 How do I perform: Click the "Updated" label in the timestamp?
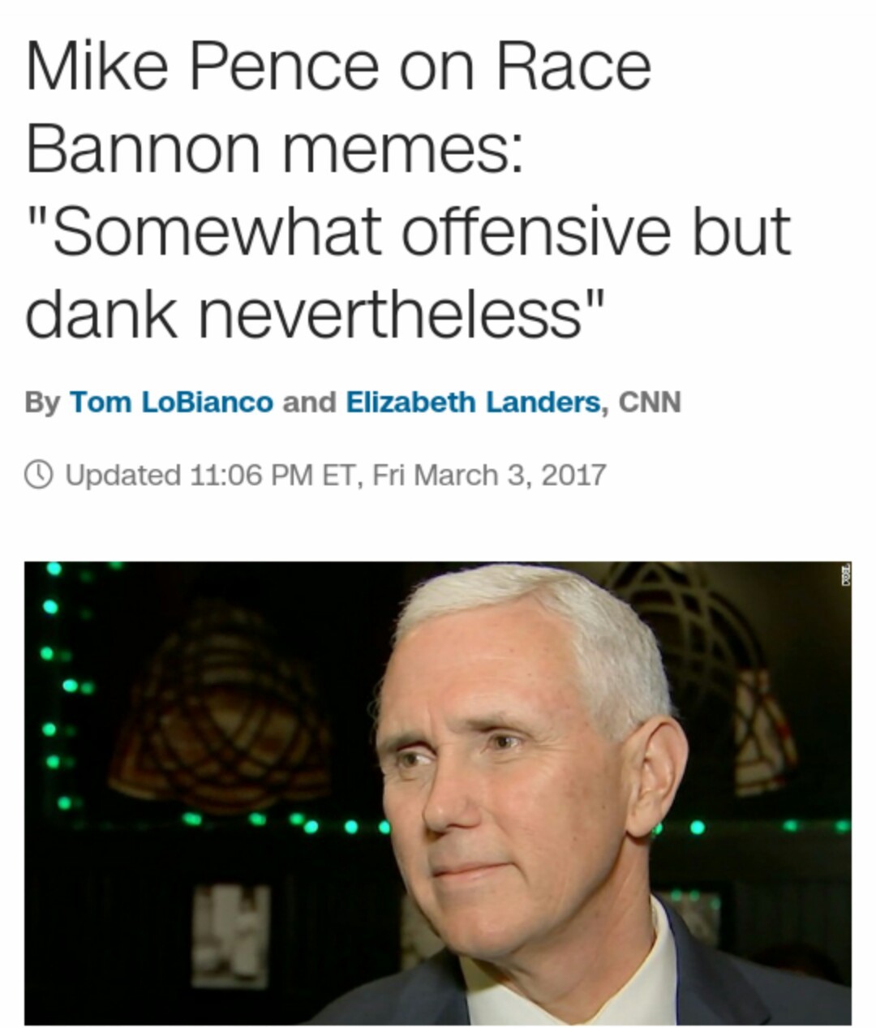(122, 475)
